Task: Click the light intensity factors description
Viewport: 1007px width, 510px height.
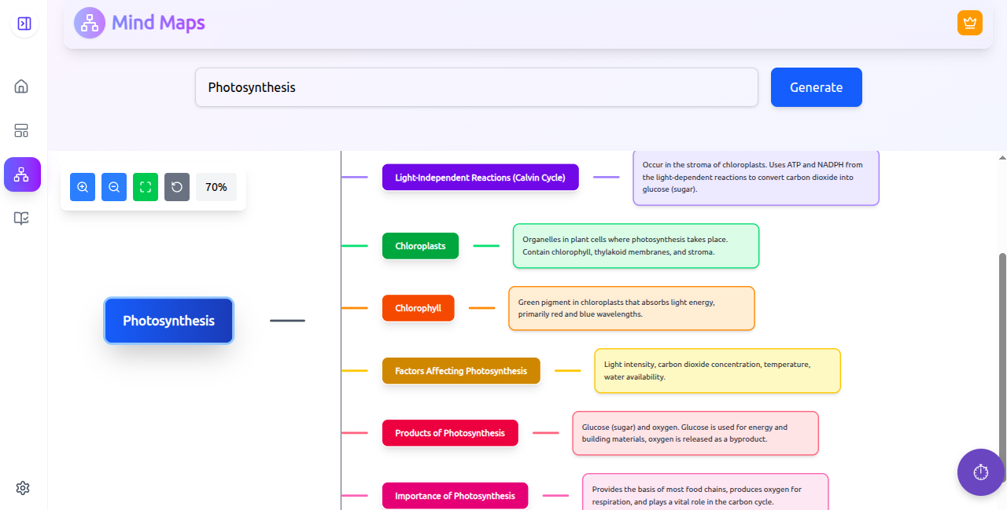Action: [717, 371]
